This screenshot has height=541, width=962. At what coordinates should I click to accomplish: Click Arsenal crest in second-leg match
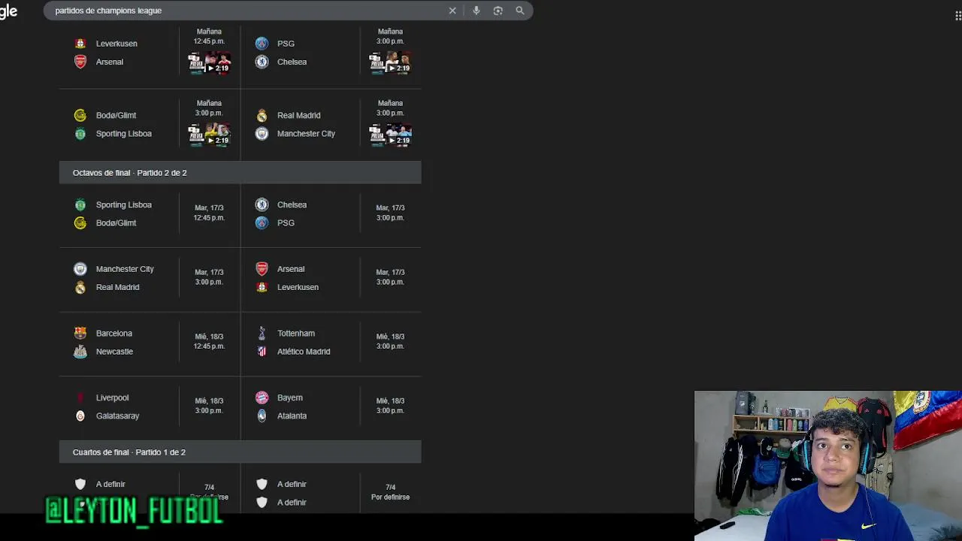point(262,269)
